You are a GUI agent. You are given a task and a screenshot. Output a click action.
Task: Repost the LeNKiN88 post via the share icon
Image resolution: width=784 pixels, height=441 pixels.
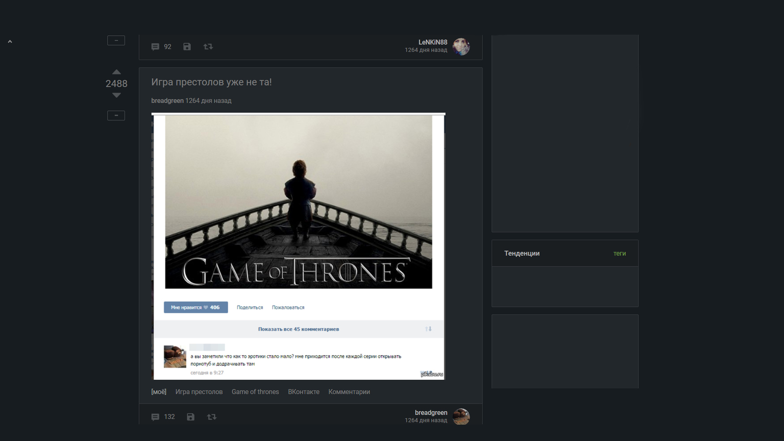[x=208, y=47]
